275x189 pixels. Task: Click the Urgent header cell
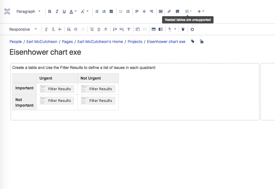(x=57, y=78)
